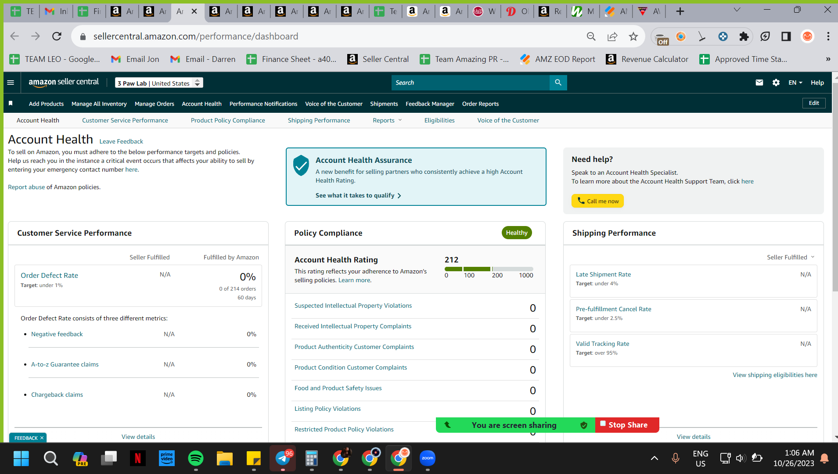
Task: Click the Stop Share button
Action: [627, 425]
